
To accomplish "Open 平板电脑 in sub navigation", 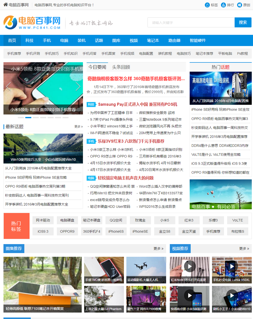I will click(225, 53).
